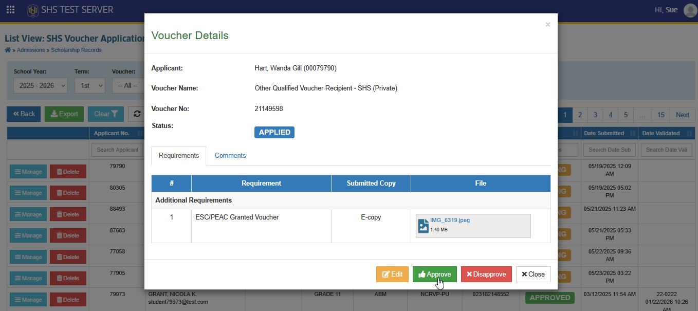Open the apps grid menu icon
Screen dimensions: 698x311
point(10,10)
